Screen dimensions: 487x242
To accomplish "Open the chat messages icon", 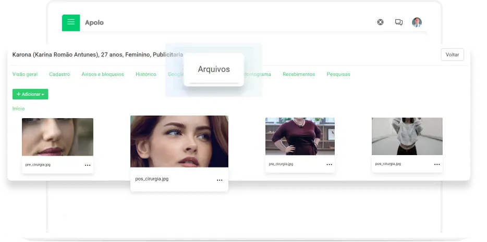I will pos(398,22).
